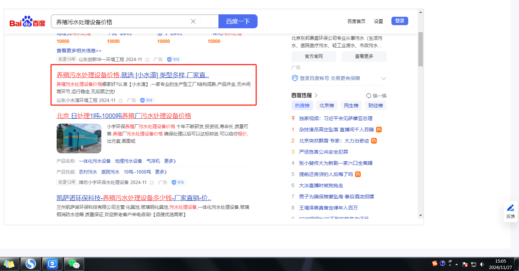The image size is (519, 271).
Task: Open the 反馈 feedback pencil icon
Action: [511, 208]
